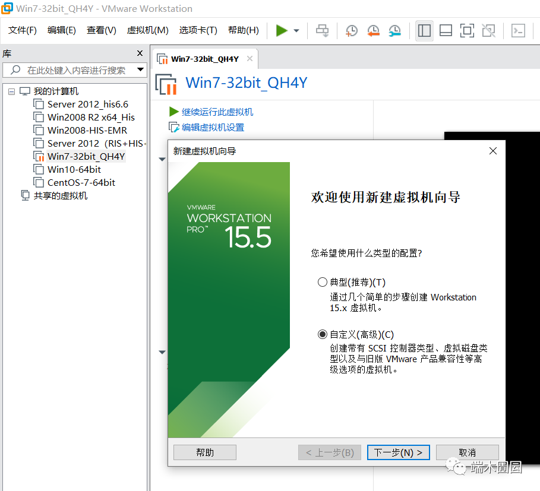Click the suspended VM icon beside Win7-32bit_QH4Y in tree
The height and width of the screenshot is (491, 540).
coord(39,156)
